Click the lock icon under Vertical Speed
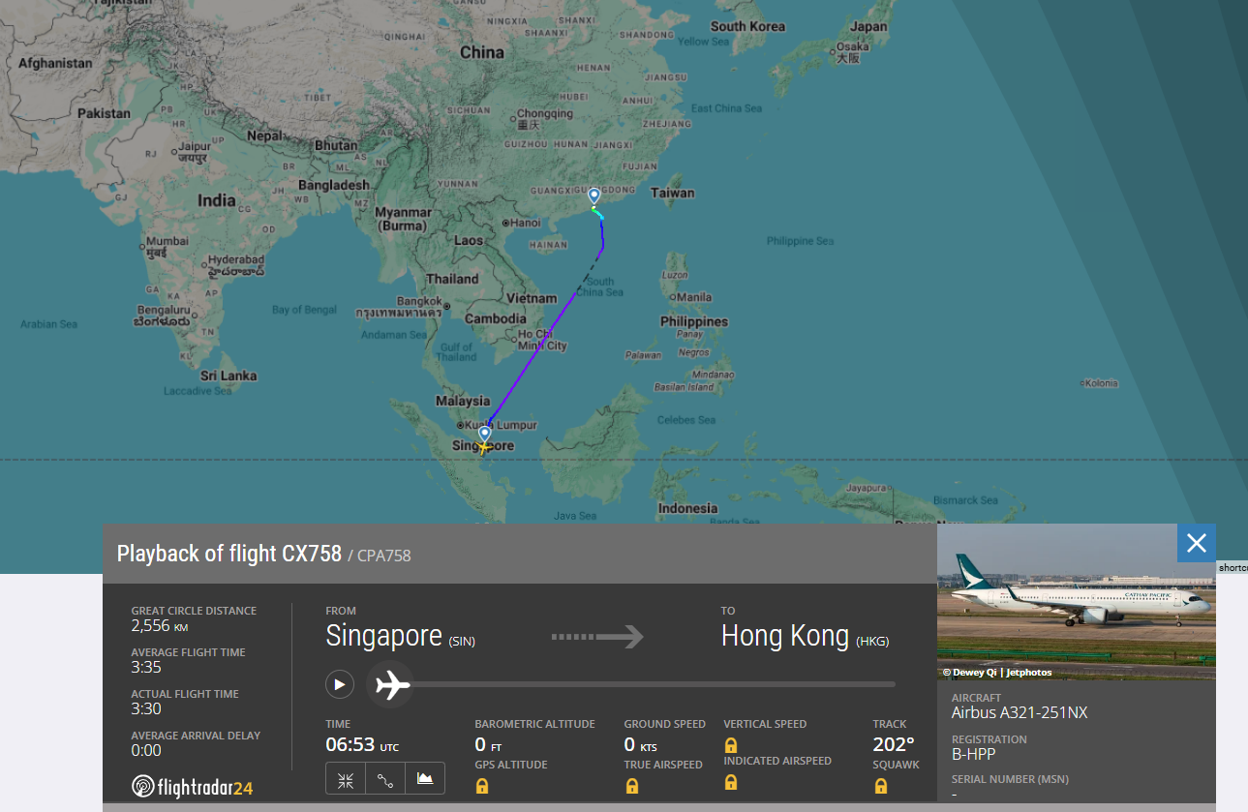 [x=731, y=745]
